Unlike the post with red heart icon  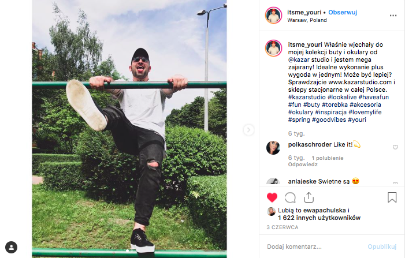tap(272, 197)
